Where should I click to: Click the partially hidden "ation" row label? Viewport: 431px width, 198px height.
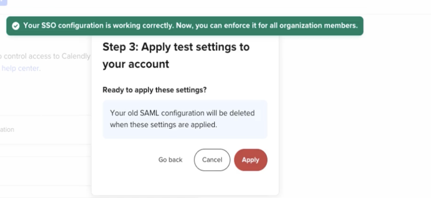(x=7, y=129)
